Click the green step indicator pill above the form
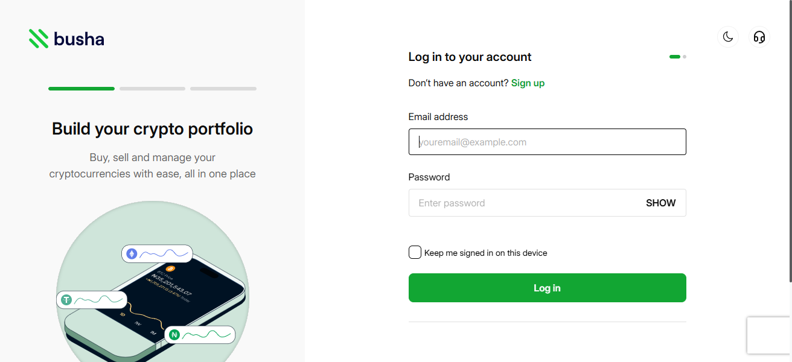Screen dimensions: 792x362 [675, 57]
